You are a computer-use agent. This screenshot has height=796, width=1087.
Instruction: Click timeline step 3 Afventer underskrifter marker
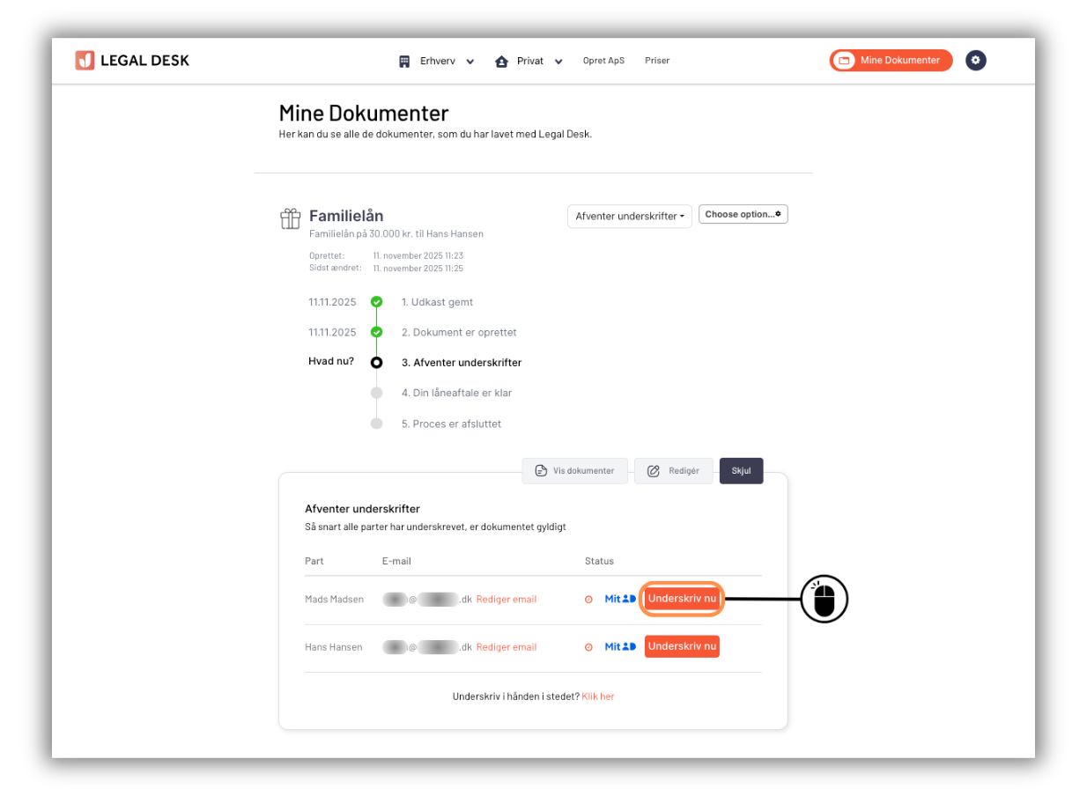click(x=377, y=363)
